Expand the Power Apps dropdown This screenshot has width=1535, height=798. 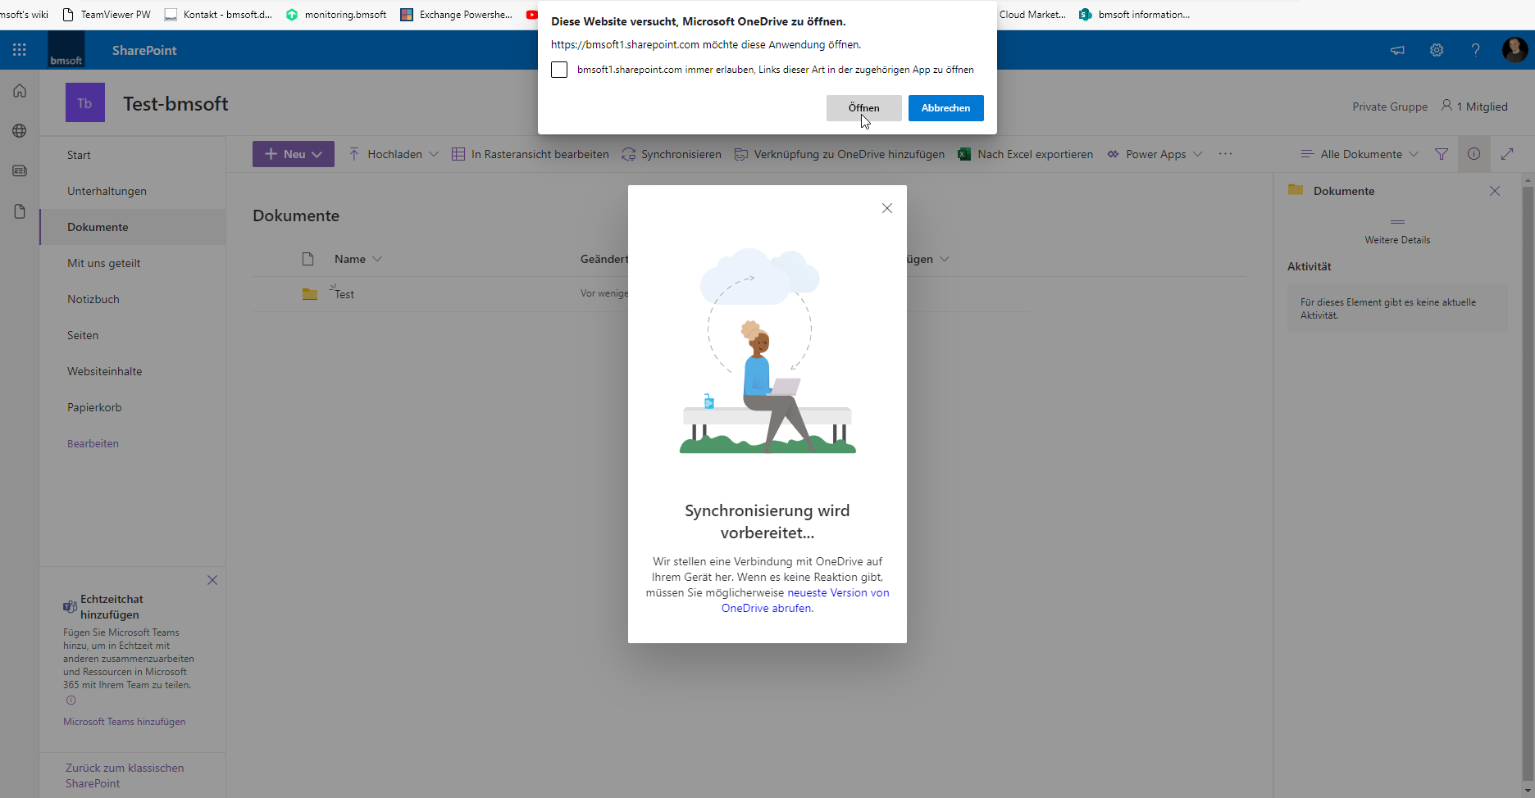[x=1155, y=154]
